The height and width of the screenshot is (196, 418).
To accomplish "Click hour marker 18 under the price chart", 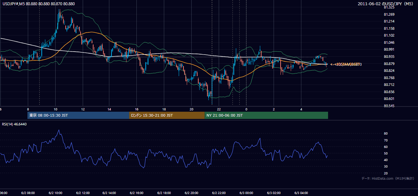I will [x=164, y=109].
